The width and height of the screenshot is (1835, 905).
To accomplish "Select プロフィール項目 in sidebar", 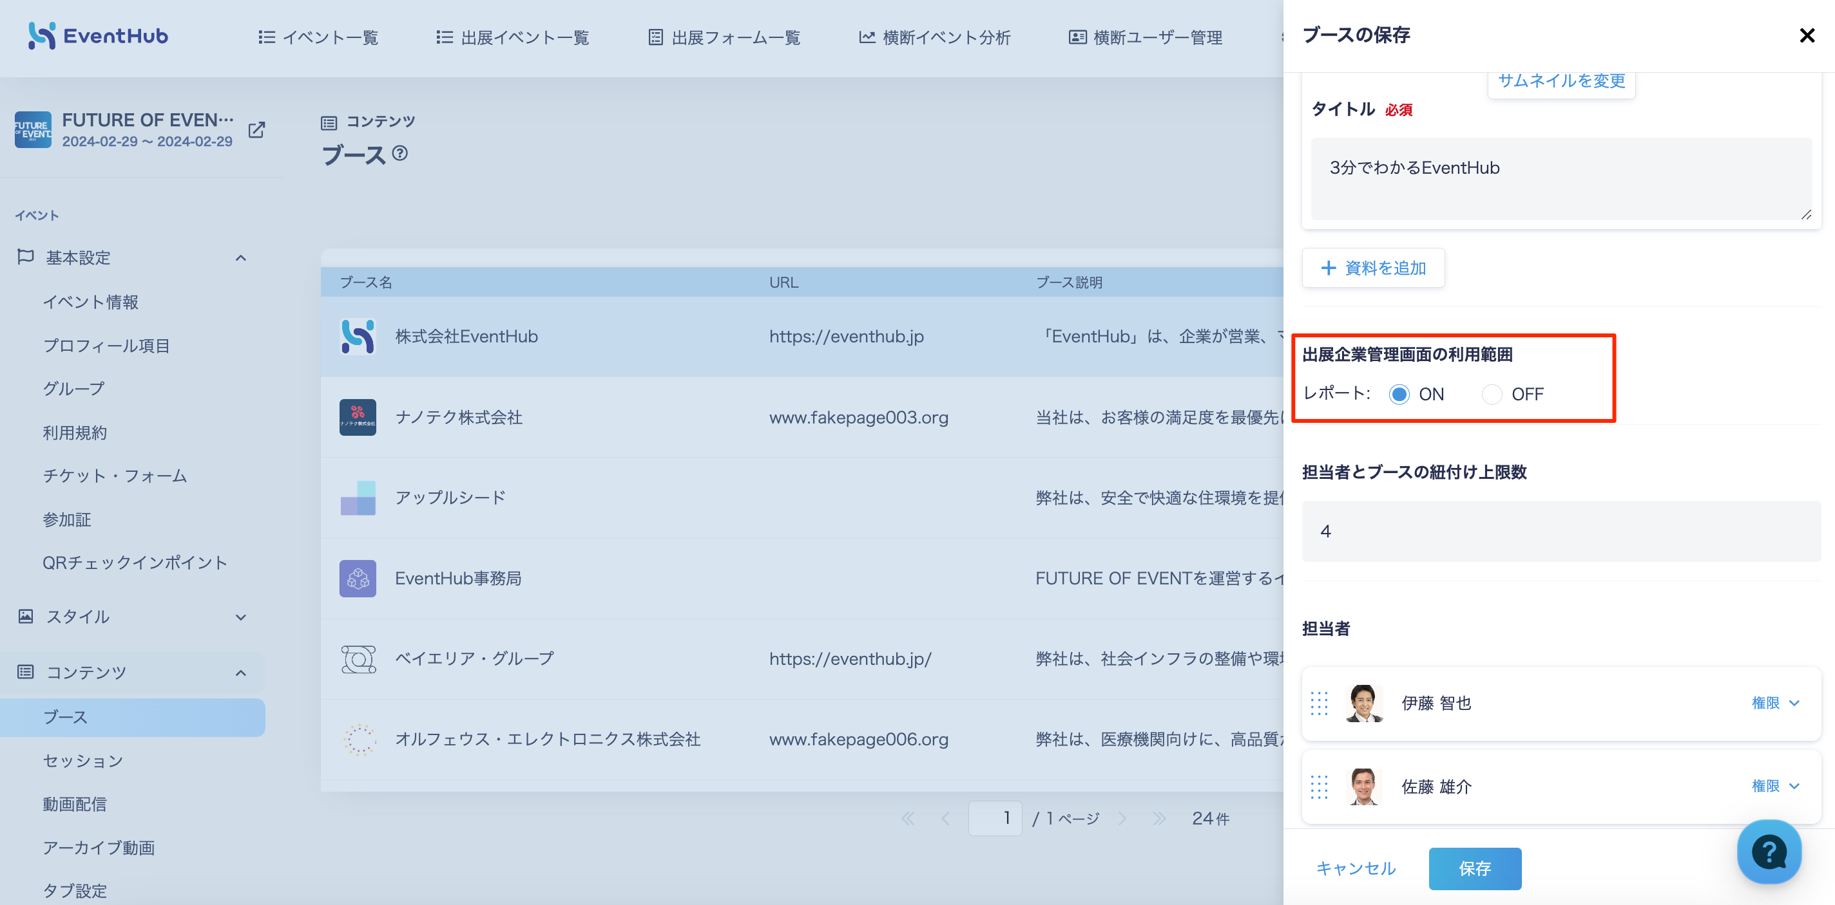I will click(x=106, y=346).
